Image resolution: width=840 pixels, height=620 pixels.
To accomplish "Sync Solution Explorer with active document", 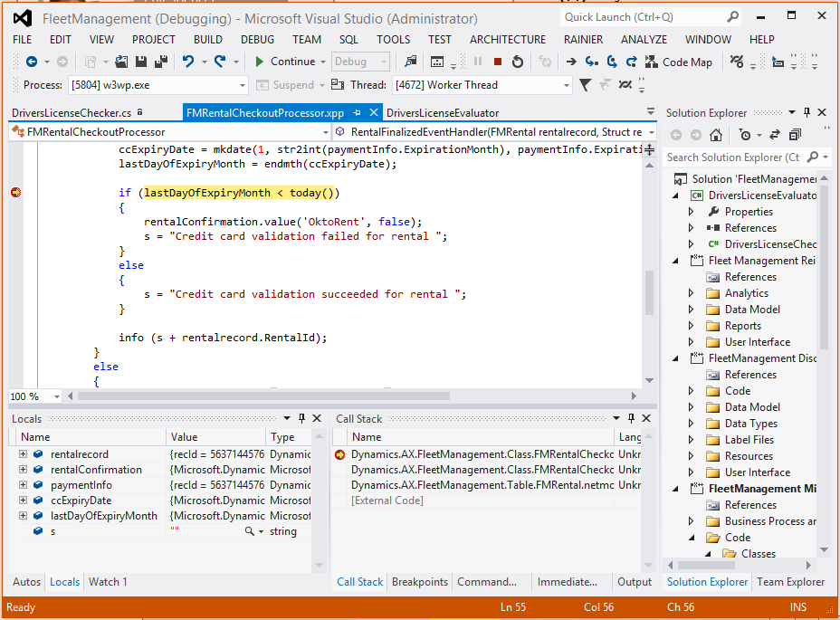I will pyautogui.click(x=776, y=136).
